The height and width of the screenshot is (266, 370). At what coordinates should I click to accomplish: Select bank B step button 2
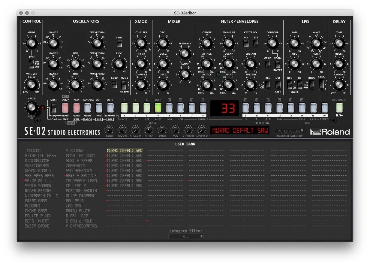point(136,107)
